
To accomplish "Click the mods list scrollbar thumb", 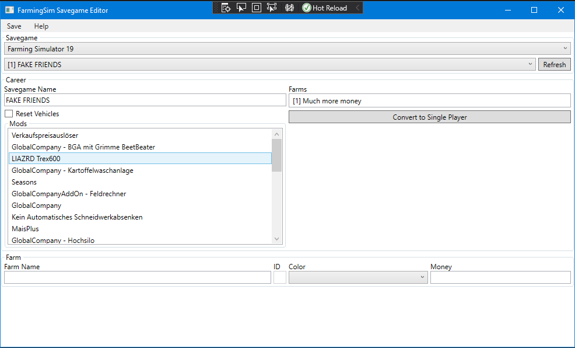I will (277, 155).
